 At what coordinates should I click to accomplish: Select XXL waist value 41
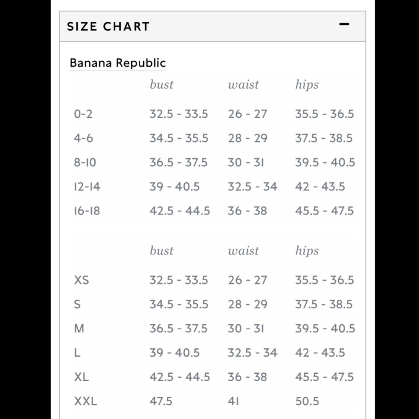click(233, 401)
